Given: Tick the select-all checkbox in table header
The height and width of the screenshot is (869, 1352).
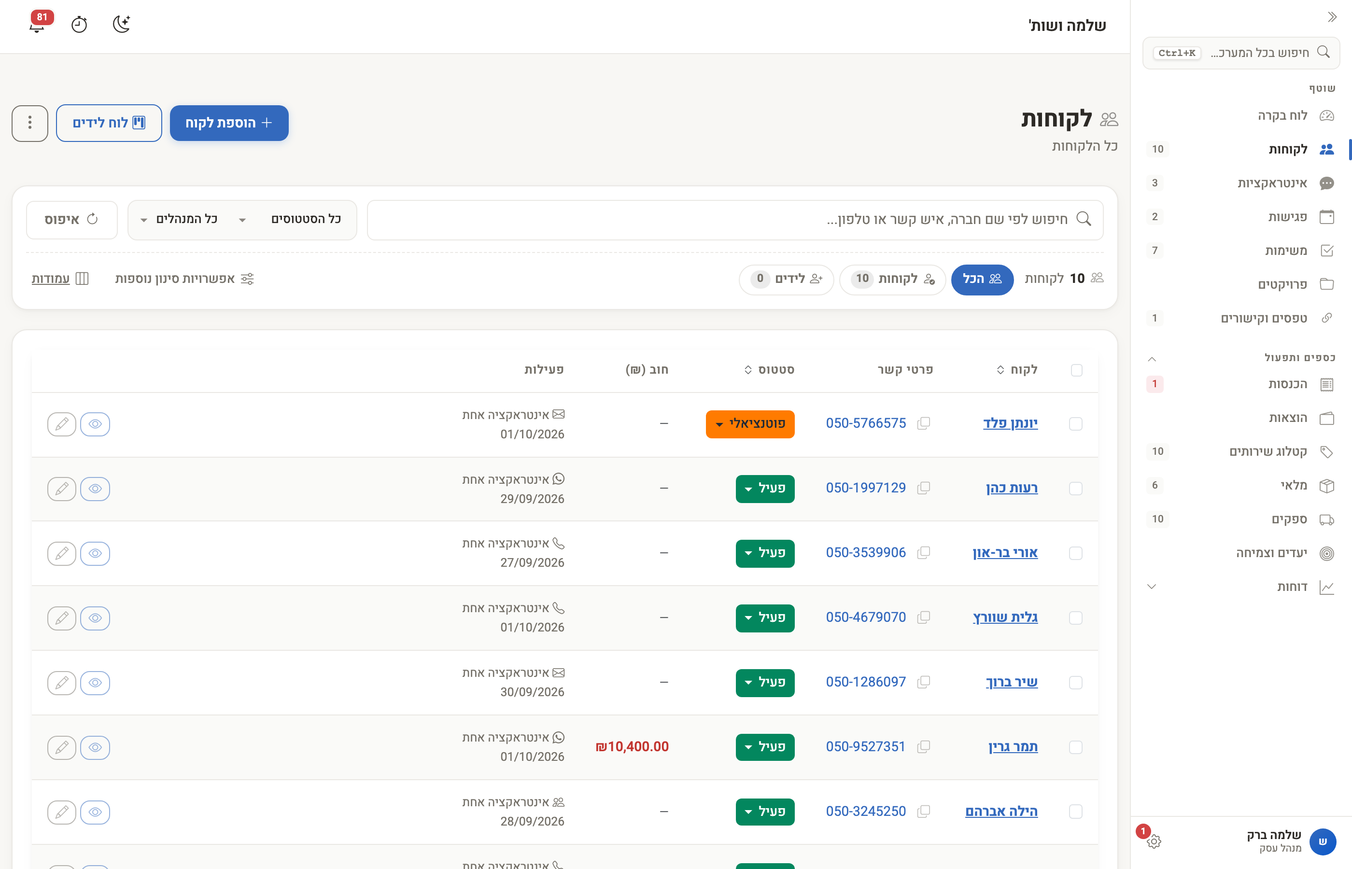Looking at the screenshot, I should pos(1076,370).
